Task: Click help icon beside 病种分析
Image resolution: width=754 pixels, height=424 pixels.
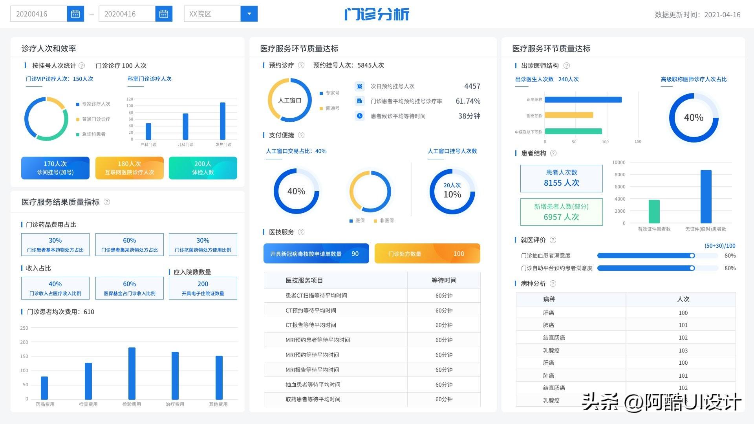Action: click(x=553, y=283)
